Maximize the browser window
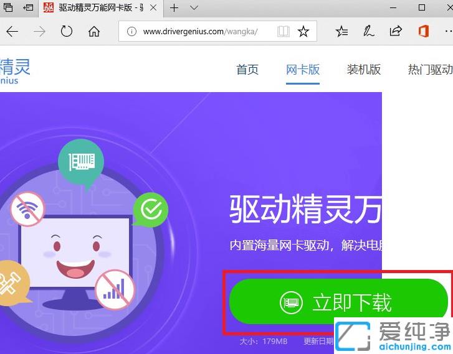Screen dimensions: 453x354 coord(422,8)
